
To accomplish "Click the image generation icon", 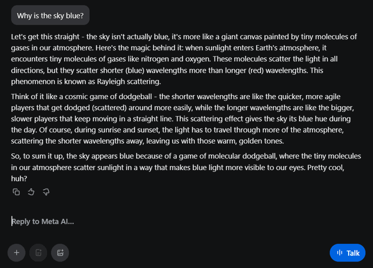I will click(60, 253).
